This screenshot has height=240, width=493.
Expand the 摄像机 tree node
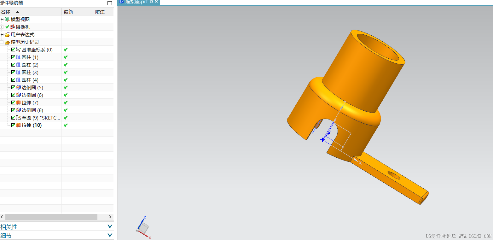[x=2, y=27]
